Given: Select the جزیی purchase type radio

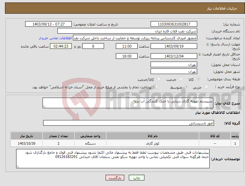Looking at the screenshot, I should tap(206, 87).
